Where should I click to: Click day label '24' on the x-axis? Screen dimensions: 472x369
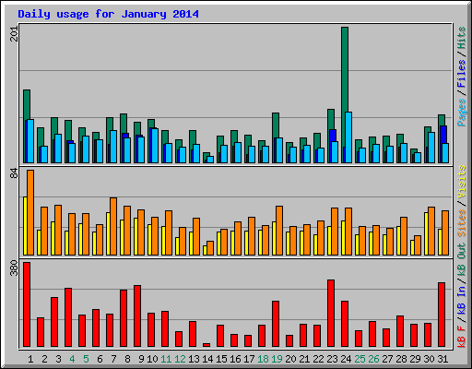(x=346, y=359)
